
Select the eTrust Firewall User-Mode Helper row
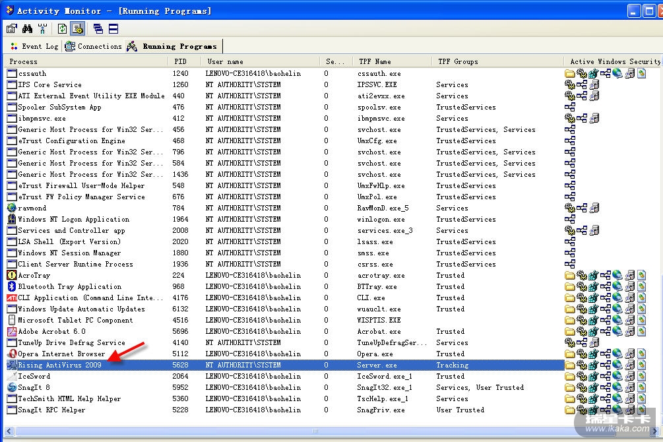[284, 185]
